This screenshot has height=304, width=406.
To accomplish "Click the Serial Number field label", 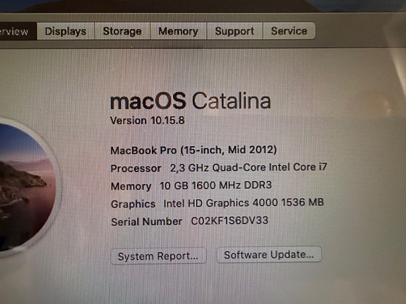I will [x=147, y=221].
